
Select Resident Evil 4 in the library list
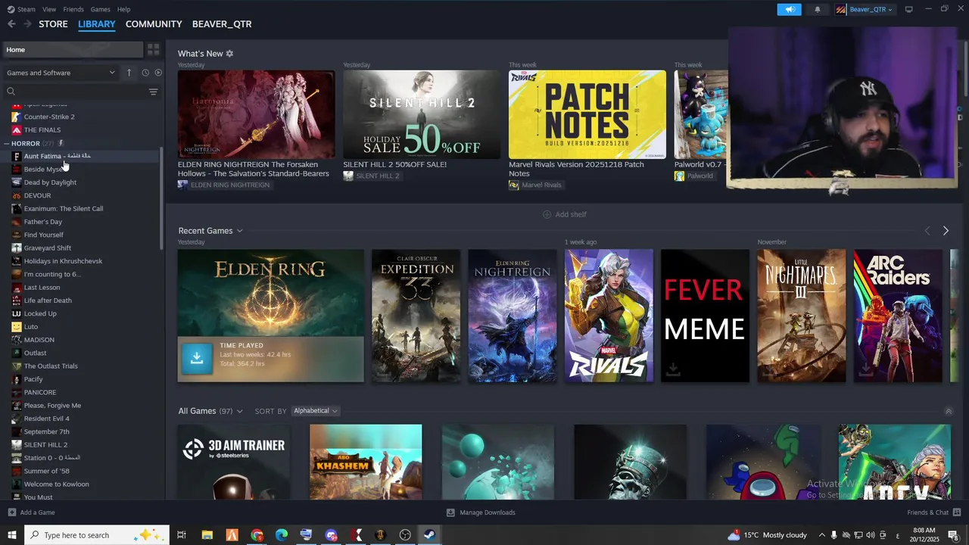coord(46,419)
